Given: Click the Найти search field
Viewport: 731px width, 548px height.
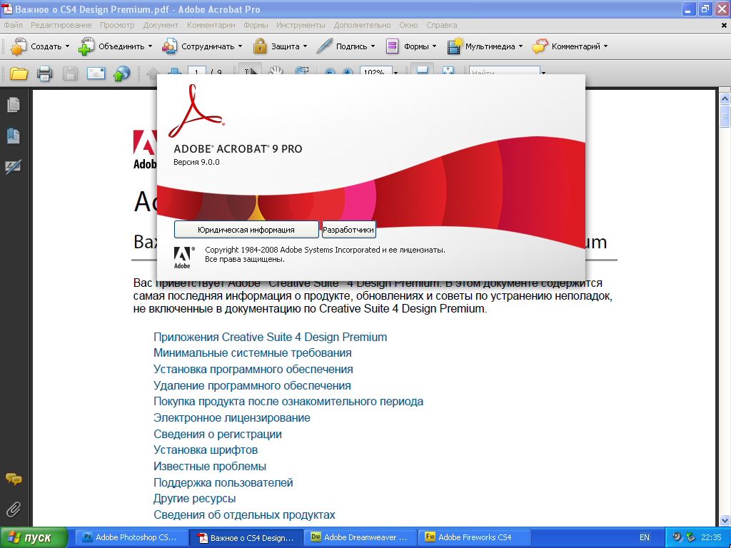Looking at the screenshot, I should [505, 71].
